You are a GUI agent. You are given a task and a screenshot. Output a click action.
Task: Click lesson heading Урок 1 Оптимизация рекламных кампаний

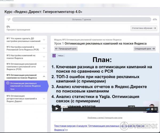100,44
